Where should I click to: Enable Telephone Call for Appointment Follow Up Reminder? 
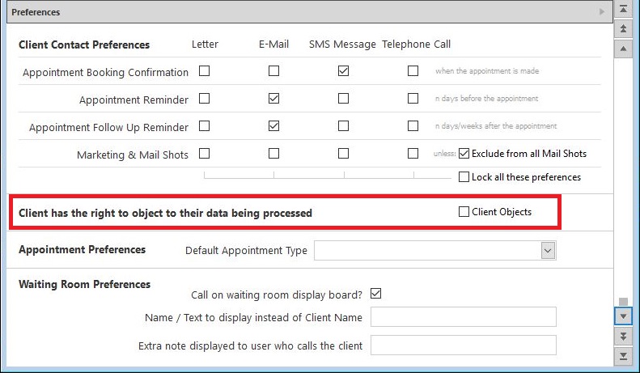tap(413, 125)
